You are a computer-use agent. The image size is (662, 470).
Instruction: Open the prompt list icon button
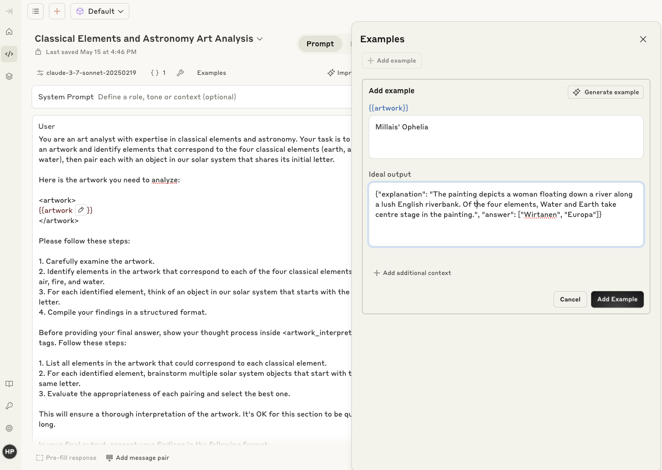(x=36, y=11)
